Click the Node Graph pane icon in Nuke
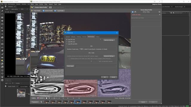The width and height of the screenshot is (191, 107). (6, 86)
